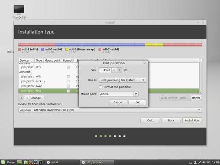This screenshot has width=220, height=165.
Task: Click the Change... button
Action: [x=37, y=98]
